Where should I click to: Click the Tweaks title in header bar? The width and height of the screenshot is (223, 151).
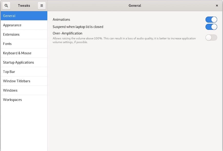click(x=24, y=5)
